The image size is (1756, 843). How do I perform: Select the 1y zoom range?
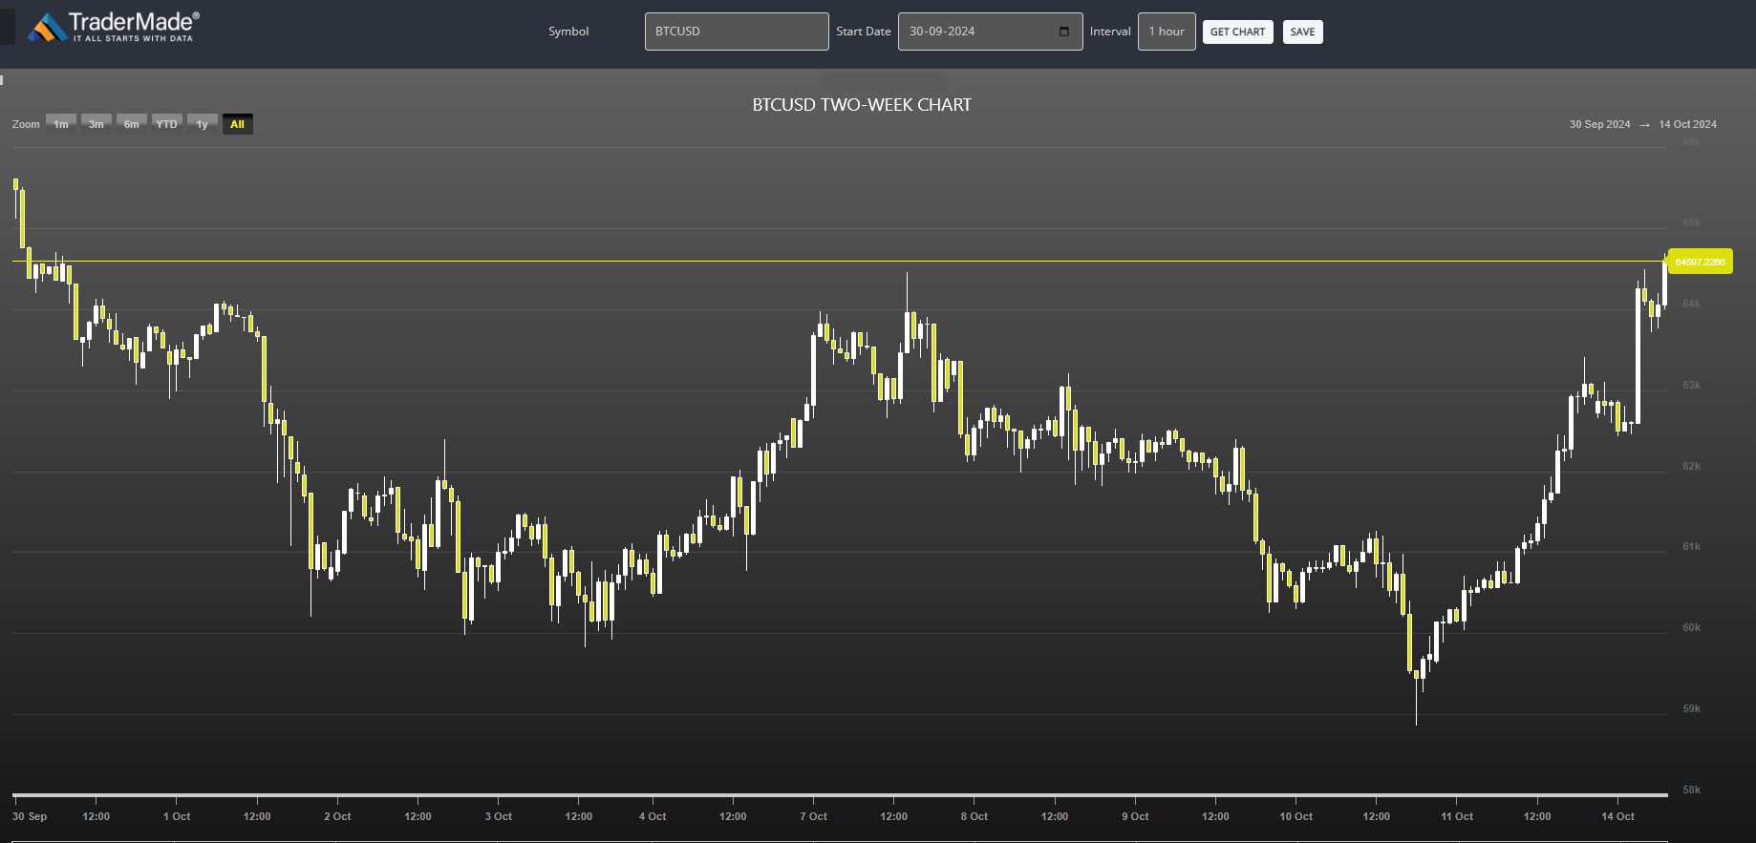[203, 124]
